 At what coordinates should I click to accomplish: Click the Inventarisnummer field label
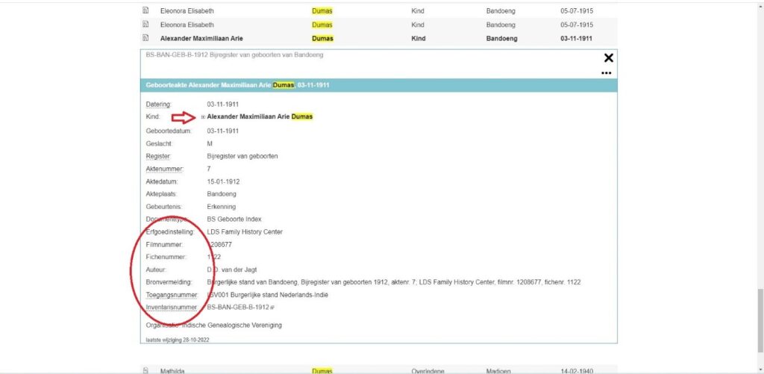coord(169,307)
